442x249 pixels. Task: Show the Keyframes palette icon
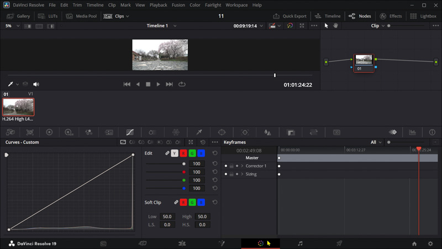coord(393,132)
